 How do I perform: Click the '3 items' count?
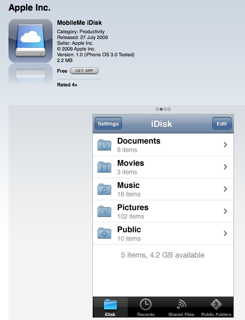pyautogui.click(x=127, y=172)
